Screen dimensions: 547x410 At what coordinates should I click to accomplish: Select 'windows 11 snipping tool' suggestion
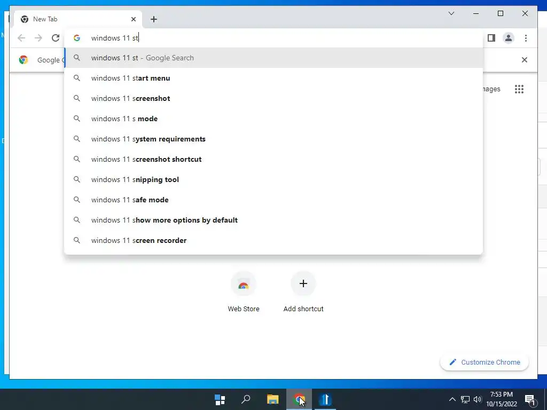tap(273, 179)
